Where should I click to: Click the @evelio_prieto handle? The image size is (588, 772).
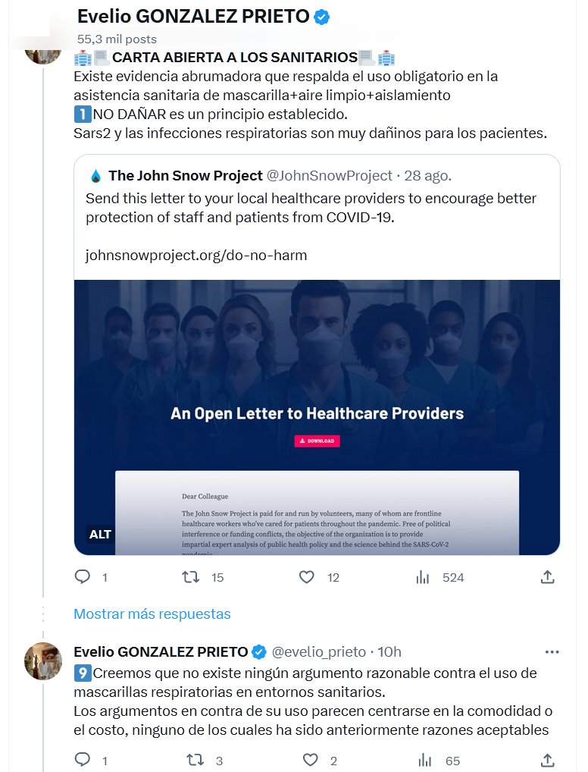[x=318, y=651]
